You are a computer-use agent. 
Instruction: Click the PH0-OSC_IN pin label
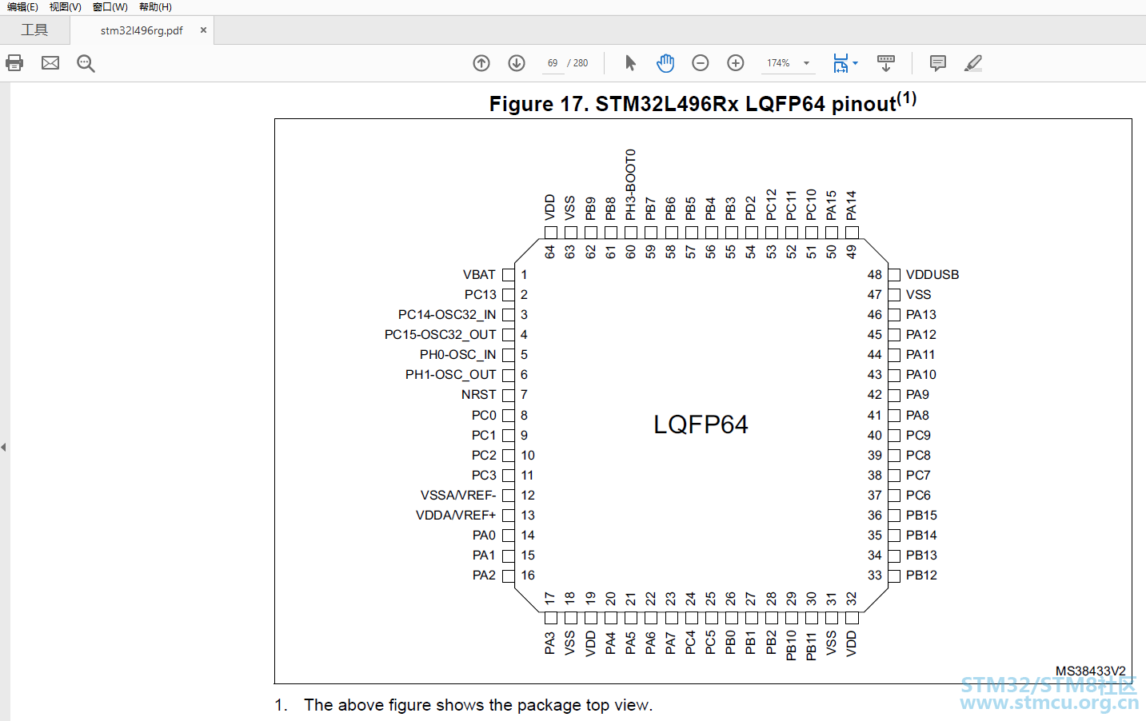point(457,355)
